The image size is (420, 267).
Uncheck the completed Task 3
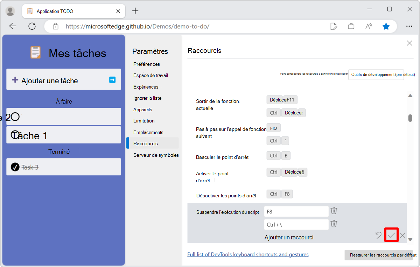14,167
